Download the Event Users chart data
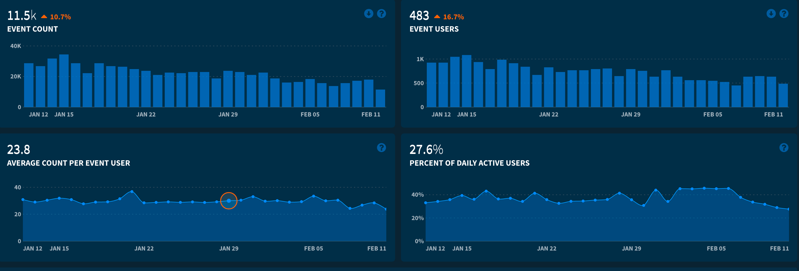 pos(771,14)
